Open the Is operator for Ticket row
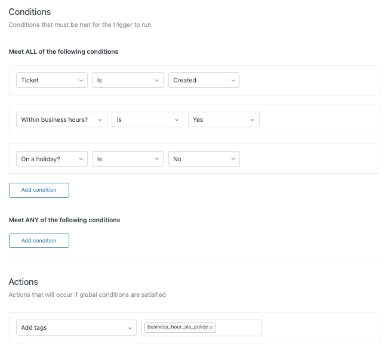 [x=128, y=80]
